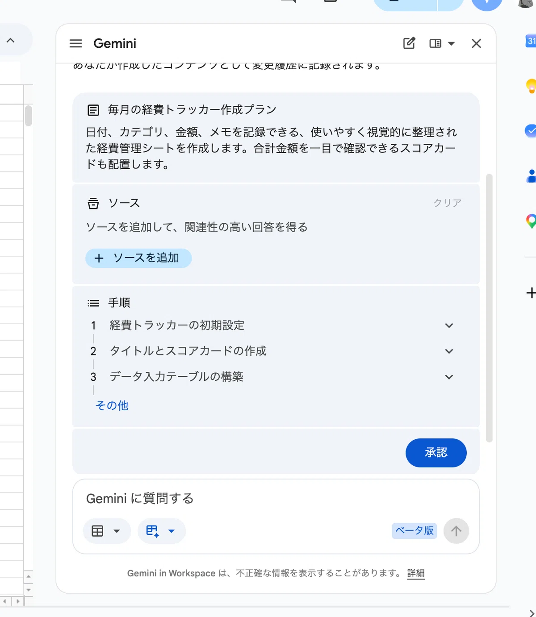Open Contacts in the side panel
536x617 pixels.
[x=531, y=176]
